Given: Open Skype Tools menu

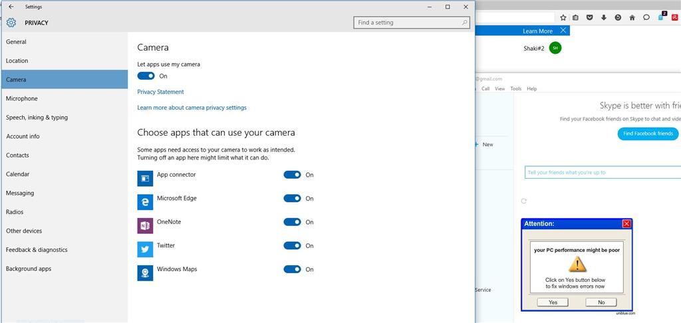Looking at the screenshot, I should (x=516, y=88).
